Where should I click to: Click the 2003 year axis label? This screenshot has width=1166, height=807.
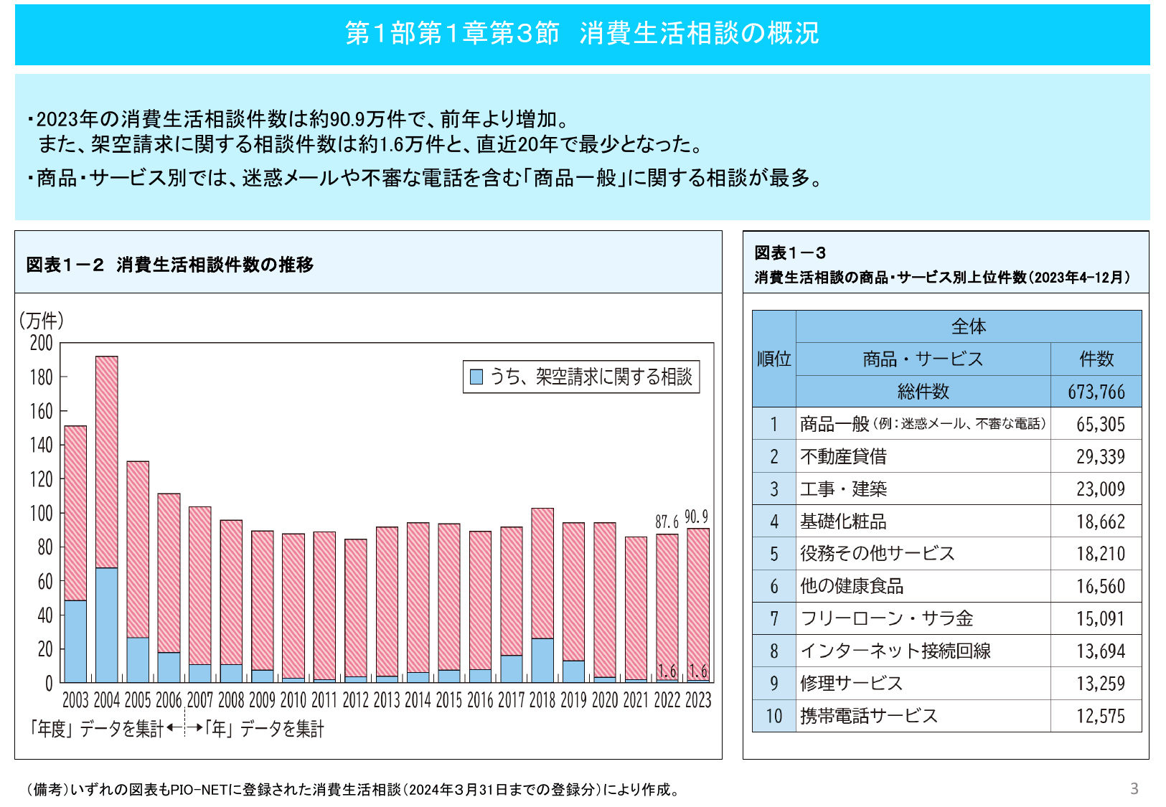[75, 697]
